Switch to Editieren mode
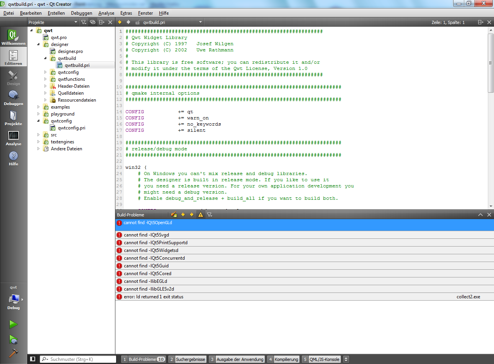Image resolution: width=494 pixels, height=364 pixels. (14, 57)
